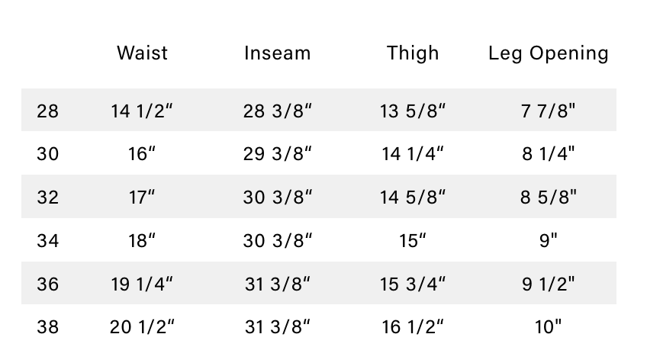Click the 20 1/2" waist value
Screen dimensions: 647x363
[142, 327]
